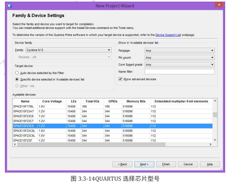Open the Pin count dropdown
The width and height of the screenshot is (228, 186).
[x=180, y=57]
